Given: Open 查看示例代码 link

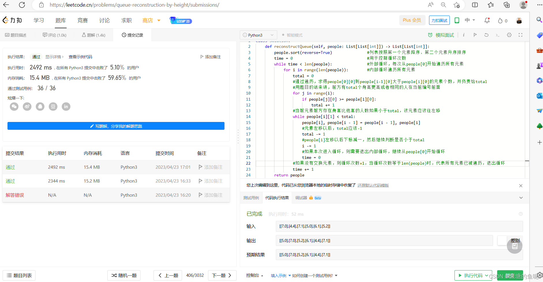Looking at the screenshot, I should point(80,57).
